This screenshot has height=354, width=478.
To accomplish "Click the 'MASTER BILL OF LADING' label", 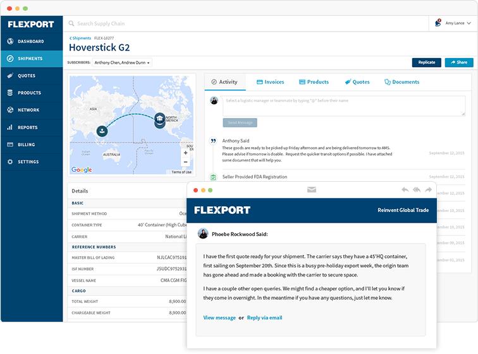I will pos(93,258).
